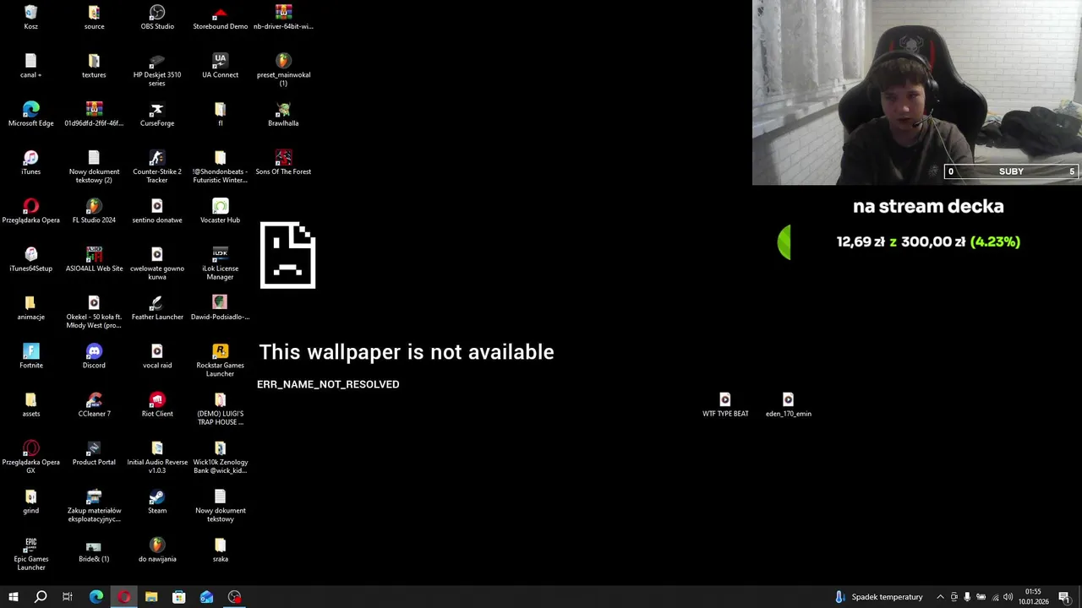1082x608 pixels.
Task: Open OBS Studio from the taskbar
Action: (235, 597)
